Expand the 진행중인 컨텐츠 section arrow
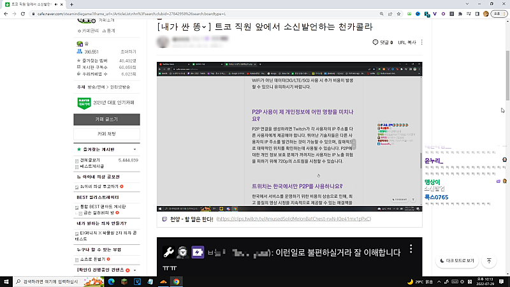The image size is (510, 287). coord(135,270)
